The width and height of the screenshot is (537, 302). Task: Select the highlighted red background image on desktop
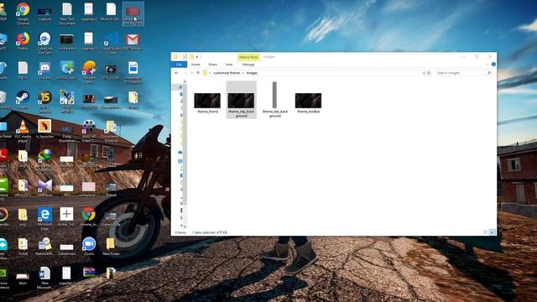pos(133,14)
